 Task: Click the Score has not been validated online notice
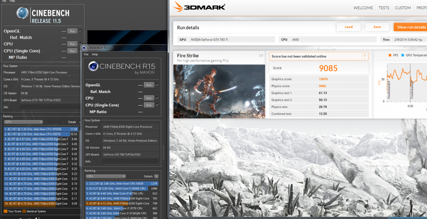coord(319,56)
